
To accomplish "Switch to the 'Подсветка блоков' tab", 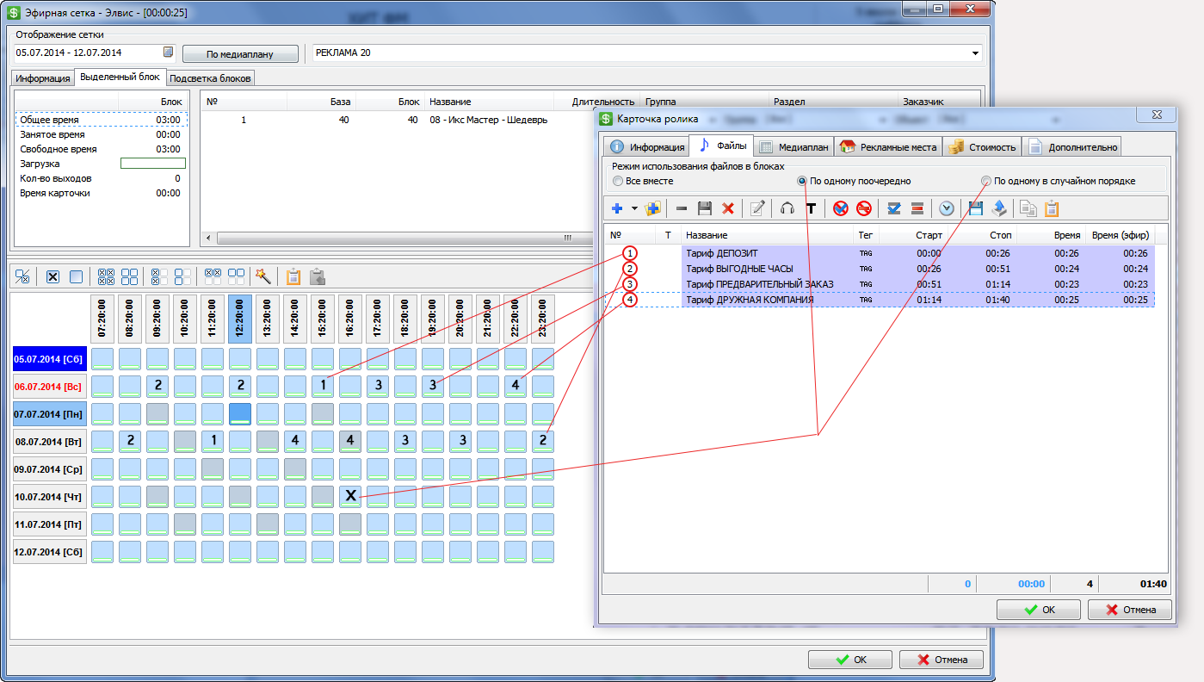I will coord(210,78).
